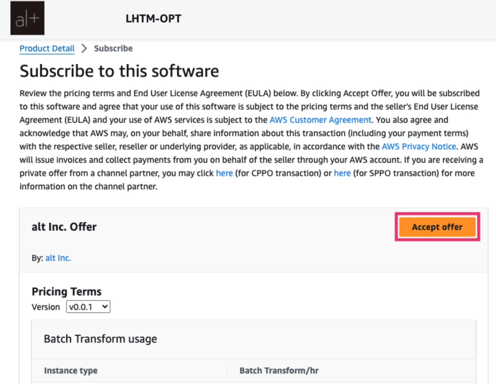Click the alt Inc. Offer heading
Screen dimensions: 496x384
pyautogui.click(x=64, y=227)
